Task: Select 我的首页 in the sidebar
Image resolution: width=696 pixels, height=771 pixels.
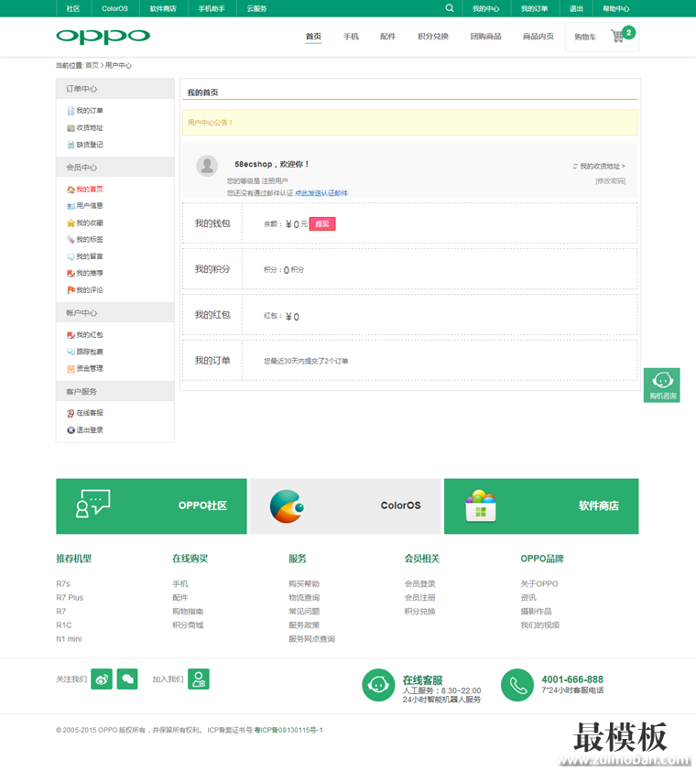Action: (x=90, y=190)
